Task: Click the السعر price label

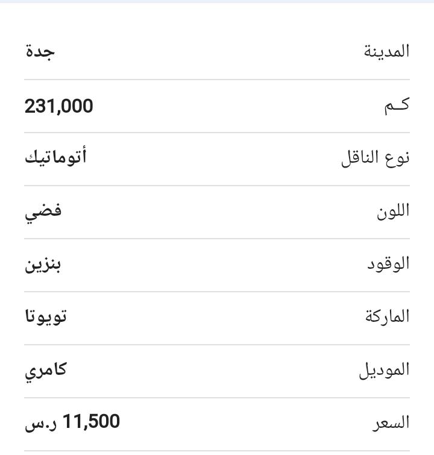Action: pos(391,424)
